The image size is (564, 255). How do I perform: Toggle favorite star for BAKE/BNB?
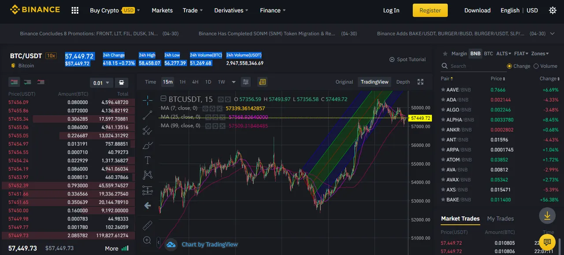pyautogui.click(x=443, y=200)
